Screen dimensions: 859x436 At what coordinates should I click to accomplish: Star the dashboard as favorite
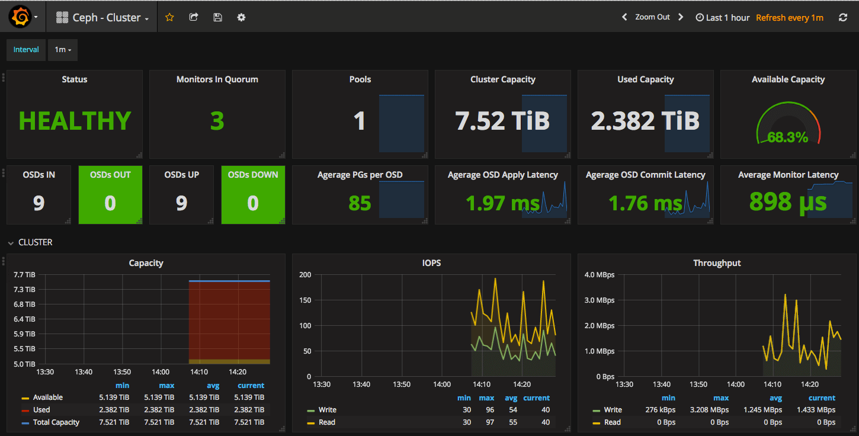(169, 18)
